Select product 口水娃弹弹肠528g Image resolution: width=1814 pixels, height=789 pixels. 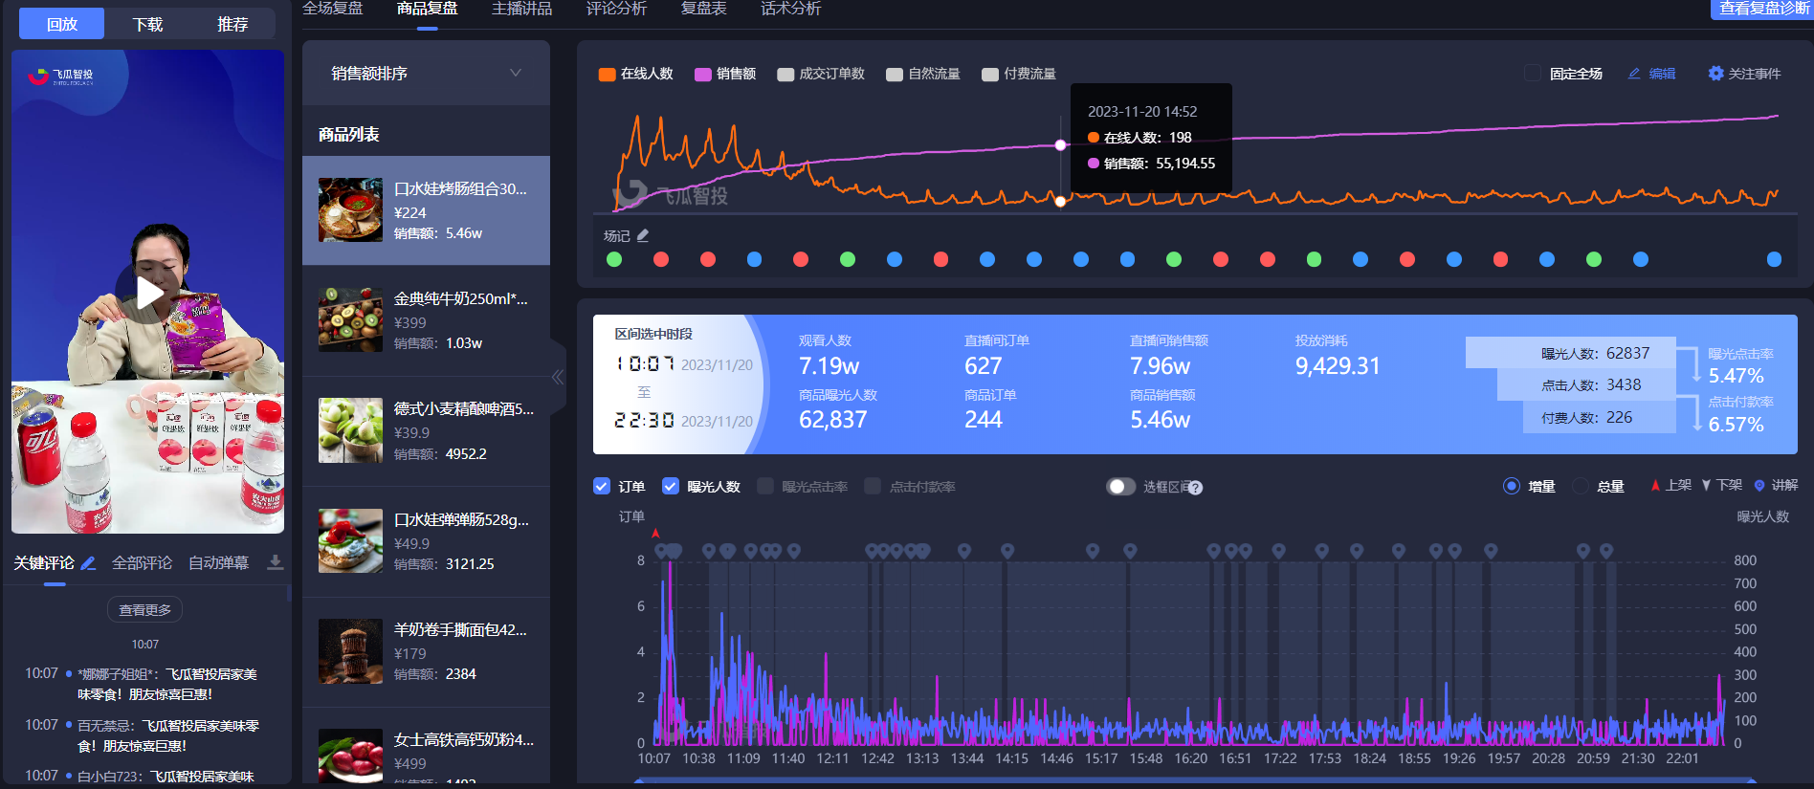[426, 541]
